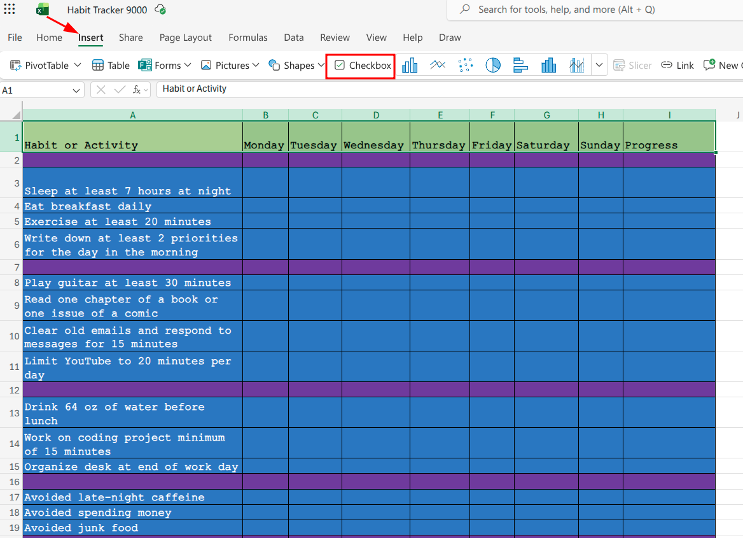Screen dimensions: 743x538
Task: Open the Forms tool
Action: 160,66
